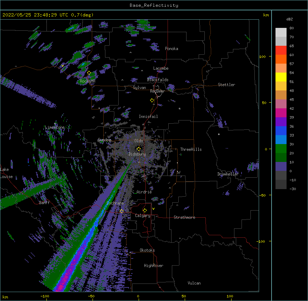Image resolution: width=308 pixels, height=301 pixels.
Task: Click the white plus marker north of Drumheller
Action: tap(219, 134)
